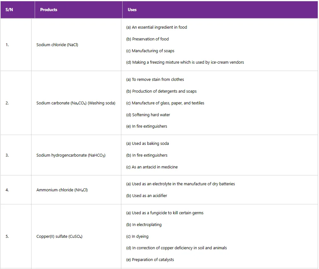
Task: Click the Ammonium chloride product name
Action: point(62,190)
